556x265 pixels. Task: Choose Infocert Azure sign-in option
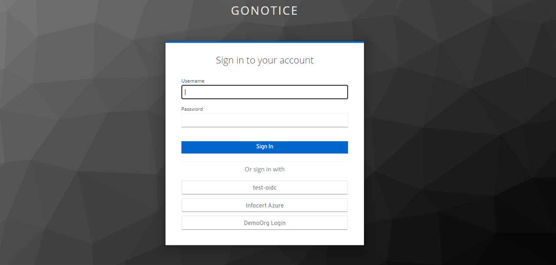(x=265, y=205)
